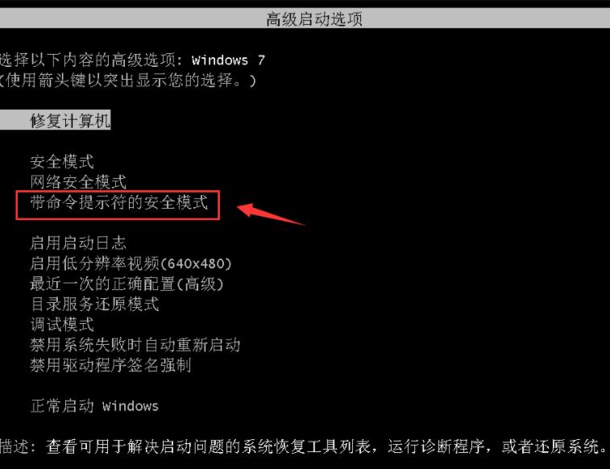Viewport: 610px width, 469px height.
Task: Click the red arrow annotation
Action: [271, 214]
